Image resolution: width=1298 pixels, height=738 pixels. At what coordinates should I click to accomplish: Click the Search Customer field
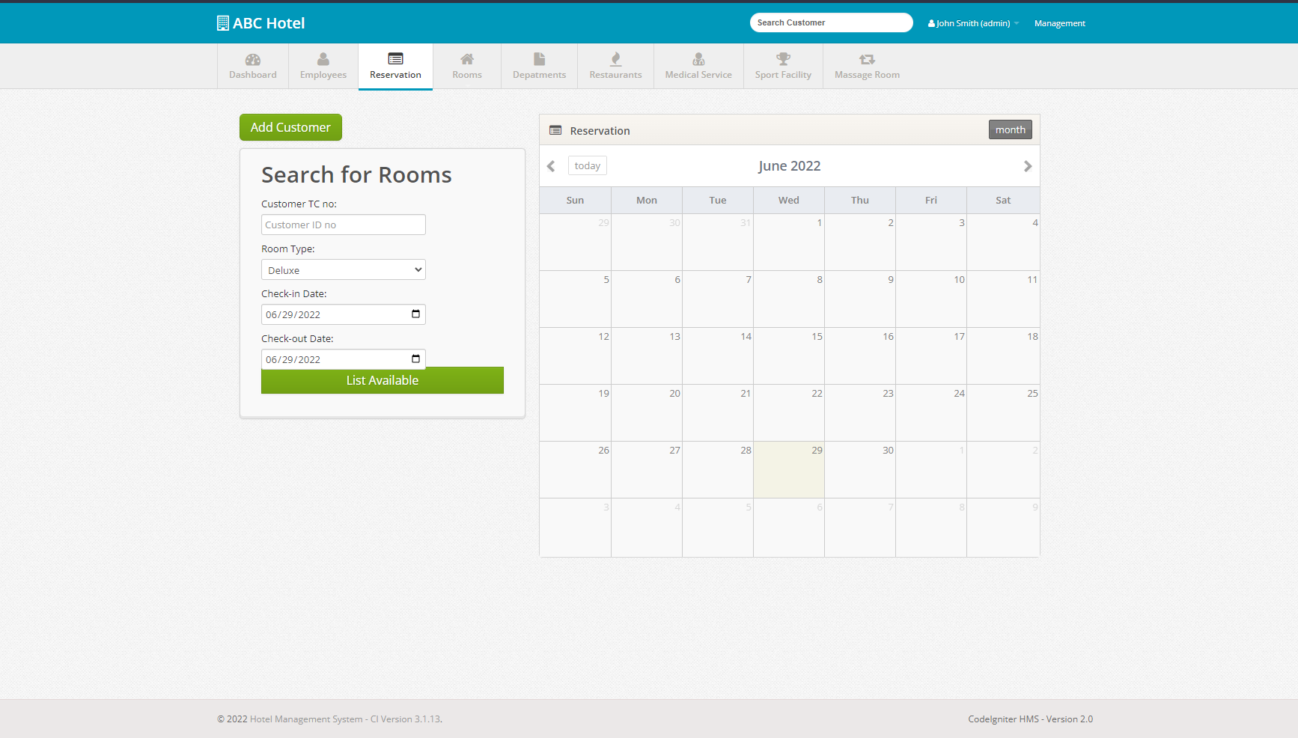(x=832, y=22)
